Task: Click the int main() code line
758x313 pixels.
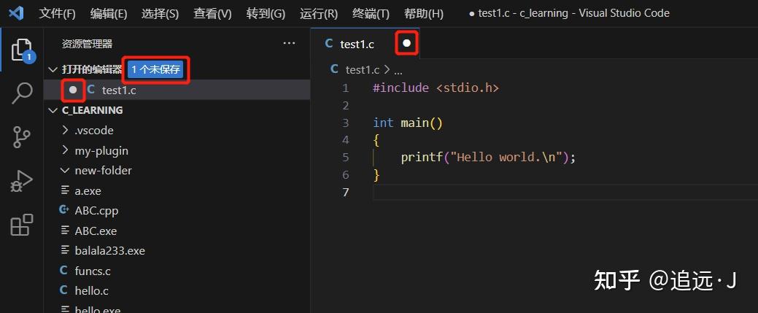Action: pyautogui.click(x=408, y=123)
